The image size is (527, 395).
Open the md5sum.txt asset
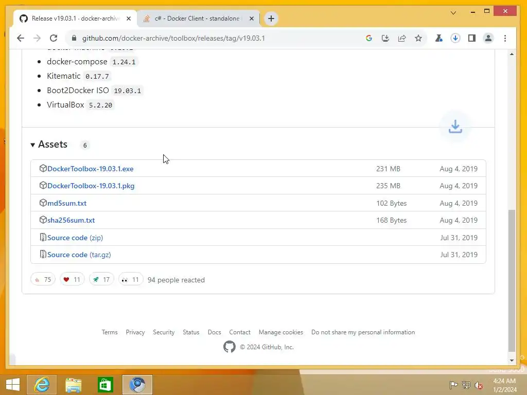pyautogui.click(x=67, y=203)
